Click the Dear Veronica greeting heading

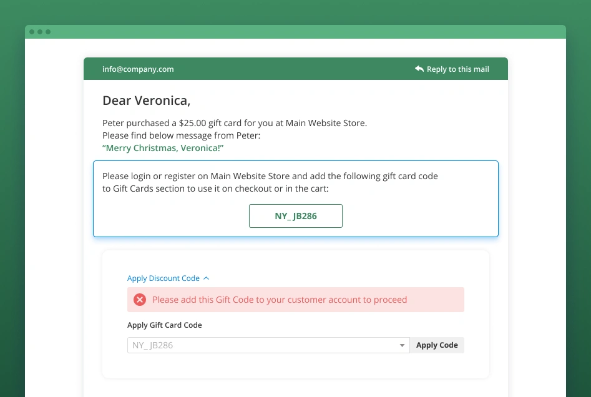pyautogui.click(x=146, y=100)
